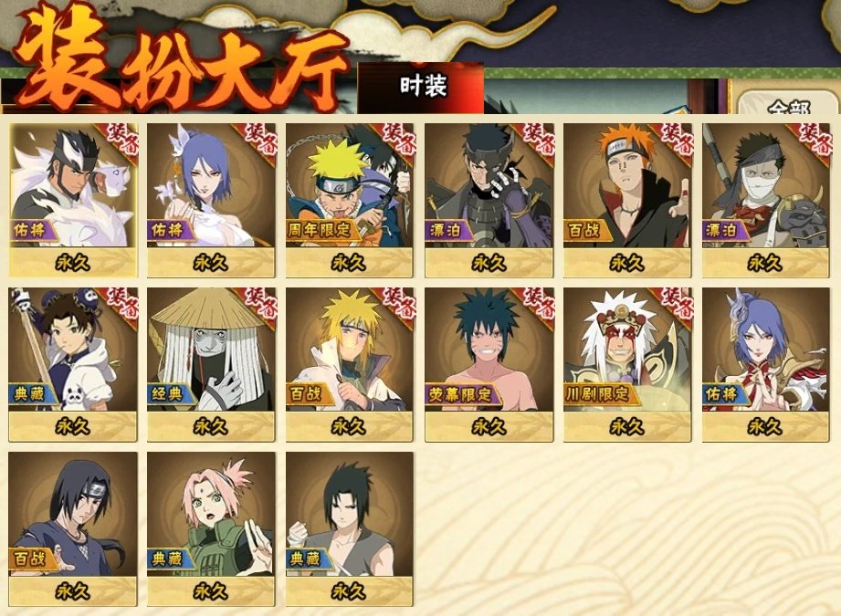Choose Konan's white flower 佑将 outfit
Viewport: 841px width, 616px height.
pos(211,200)
